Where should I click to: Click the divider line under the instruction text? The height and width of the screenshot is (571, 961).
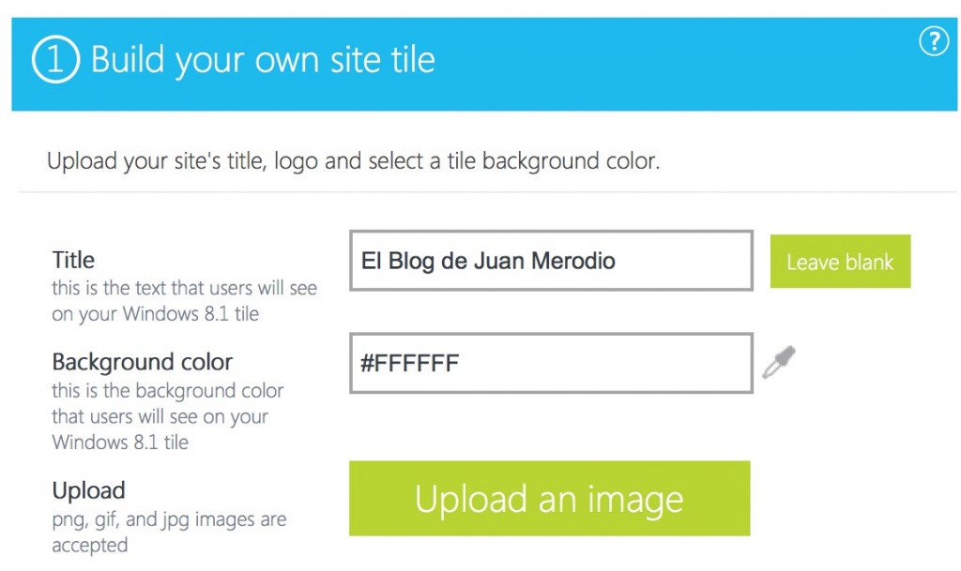(x=486, y=192)
